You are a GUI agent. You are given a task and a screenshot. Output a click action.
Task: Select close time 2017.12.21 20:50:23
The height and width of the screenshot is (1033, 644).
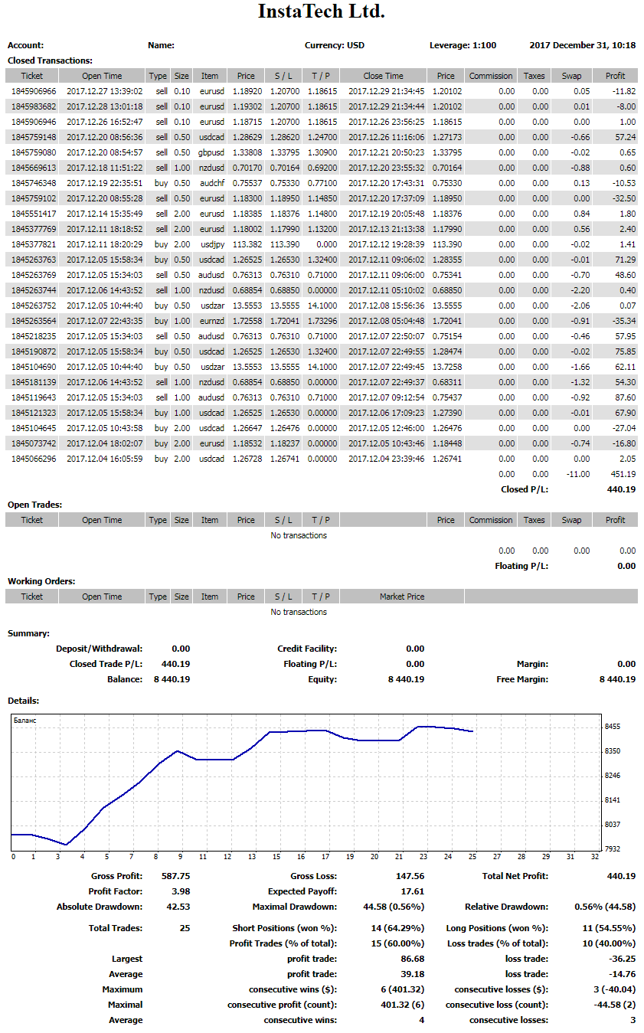click(387, 152)
